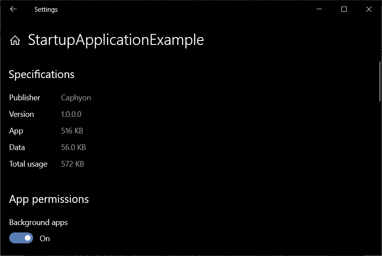Click the Caphyon publisher value
The image size is (382, 256).
pos(76,98)
